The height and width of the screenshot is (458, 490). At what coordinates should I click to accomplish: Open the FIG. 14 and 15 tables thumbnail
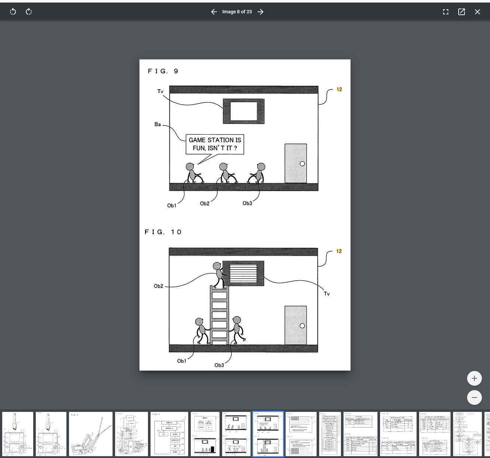point(360,434)
